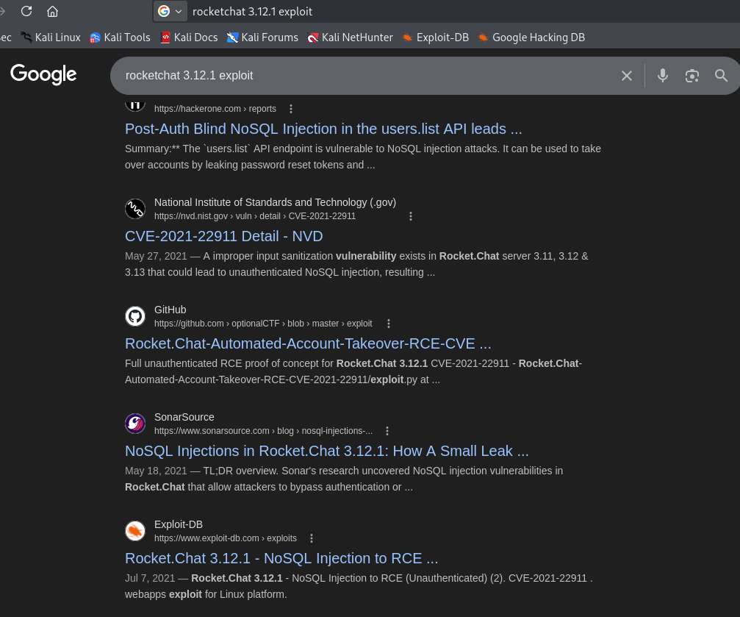Open Google Lens image search

pyautogui.click(x=691, y=75)
